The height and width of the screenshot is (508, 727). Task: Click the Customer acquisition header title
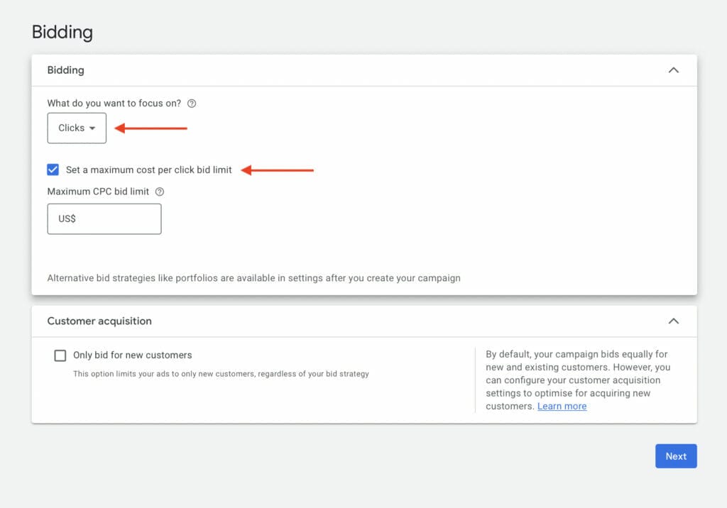[x=99, y=321]
